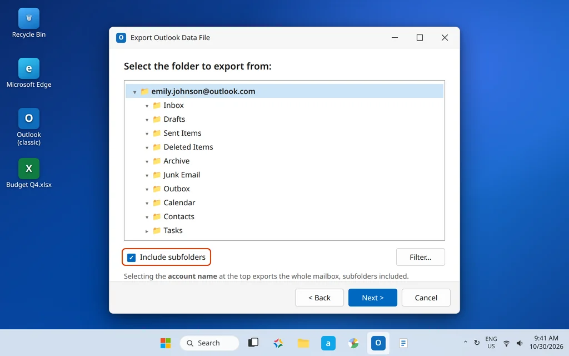This screenshot has width=569, height=356.
Task: Collapse the Deleted Items folder arrow
Action: [x=147, y=148]
